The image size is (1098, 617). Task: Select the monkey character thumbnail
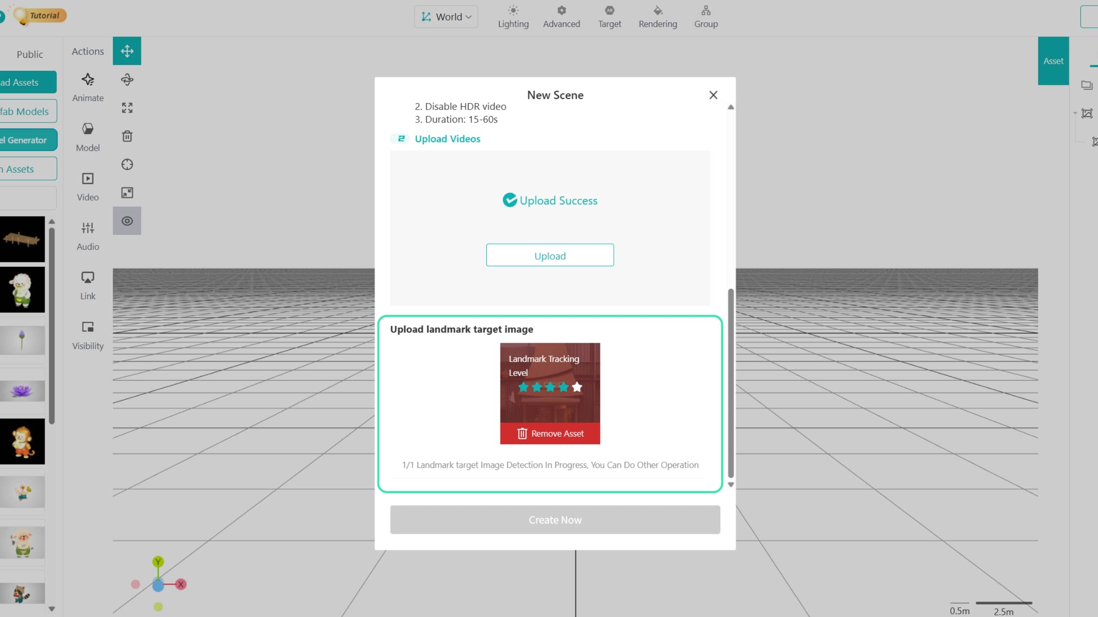point(22,441)
